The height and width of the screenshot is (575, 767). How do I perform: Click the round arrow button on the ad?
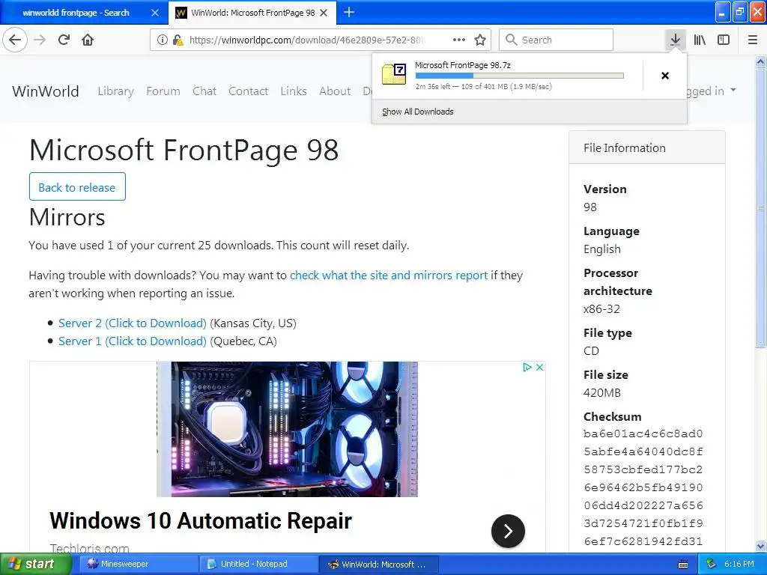click(508, 531)
